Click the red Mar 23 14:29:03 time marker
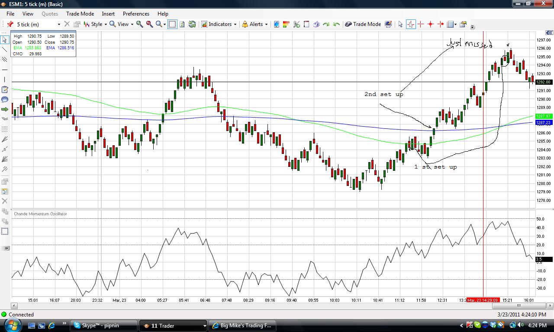The height and width of the screenshot is (332, 554). coord(483,300)
